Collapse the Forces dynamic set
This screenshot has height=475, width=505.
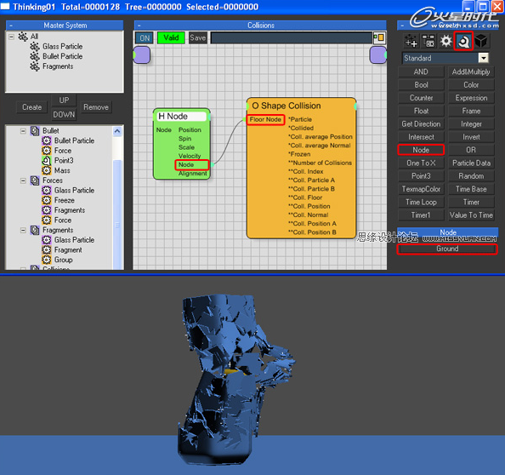click(23, 180)
